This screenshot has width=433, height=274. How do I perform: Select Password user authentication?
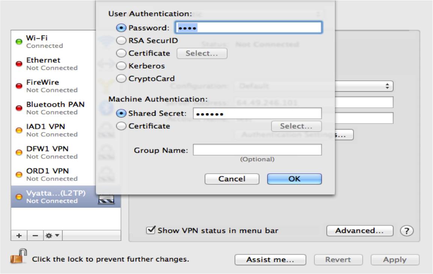121,28
